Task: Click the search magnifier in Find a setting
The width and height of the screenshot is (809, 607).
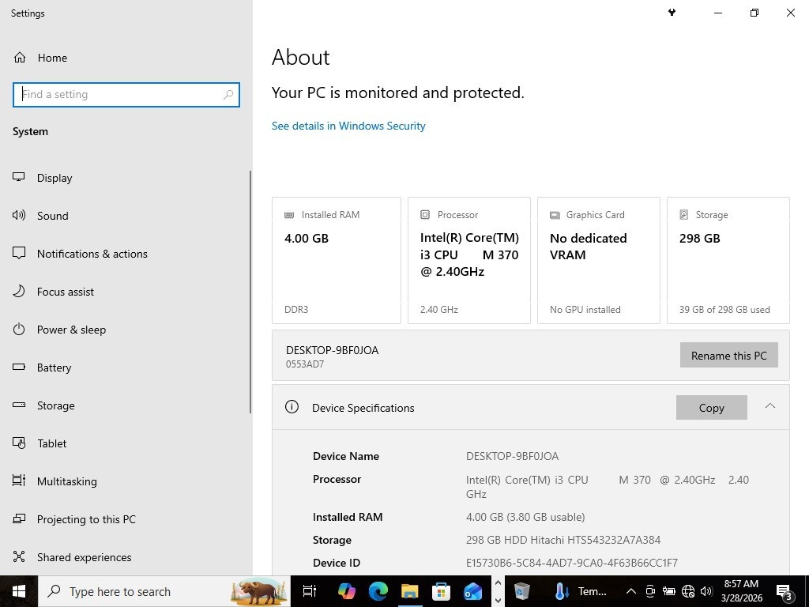Action: 228,95
